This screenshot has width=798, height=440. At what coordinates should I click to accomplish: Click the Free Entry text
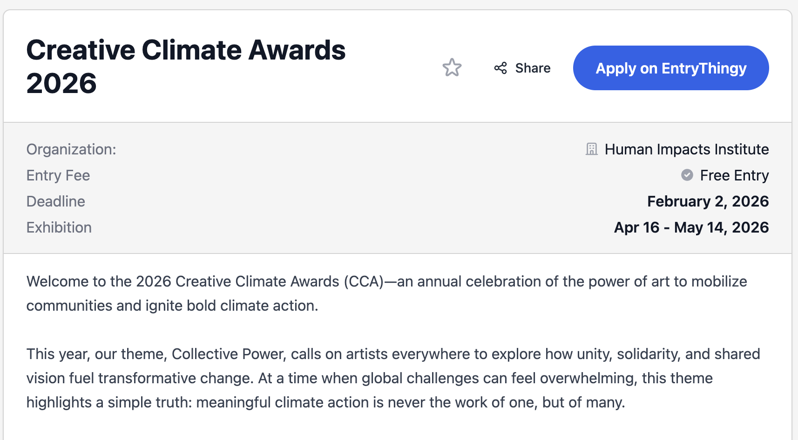pyautogui.click(x=734, y=175)
